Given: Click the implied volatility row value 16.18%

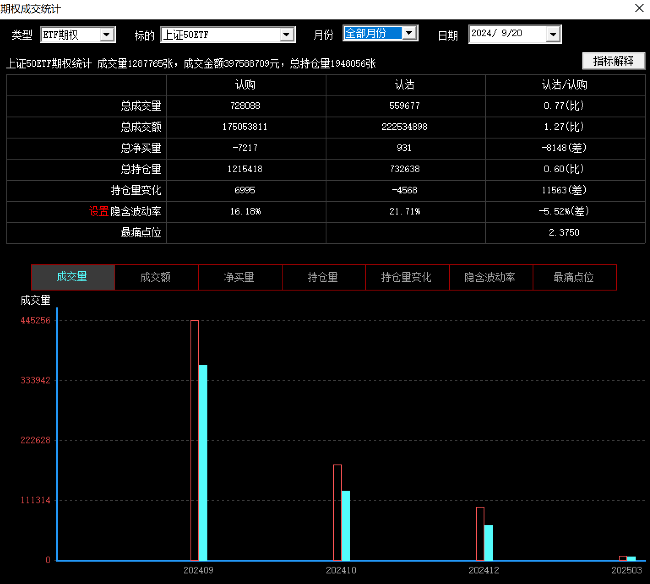Looking at the screenshot, I should click(245, 212).
